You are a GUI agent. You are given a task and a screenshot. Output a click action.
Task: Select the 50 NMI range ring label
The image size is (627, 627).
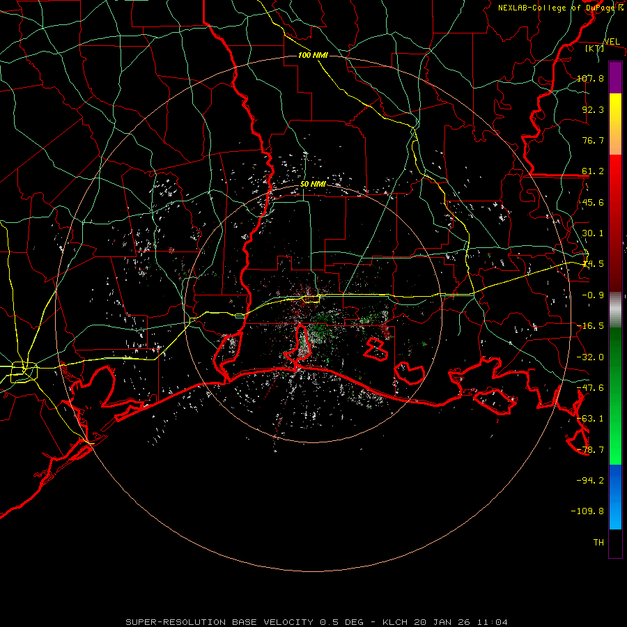click(313, 184)
